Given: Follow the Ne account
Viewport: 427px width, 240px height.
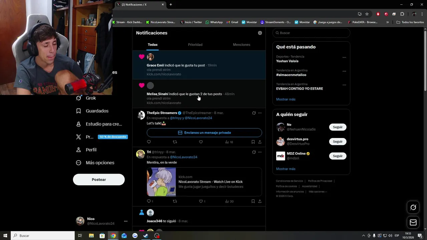Looking at the screenshot, I should pos(338,127).
